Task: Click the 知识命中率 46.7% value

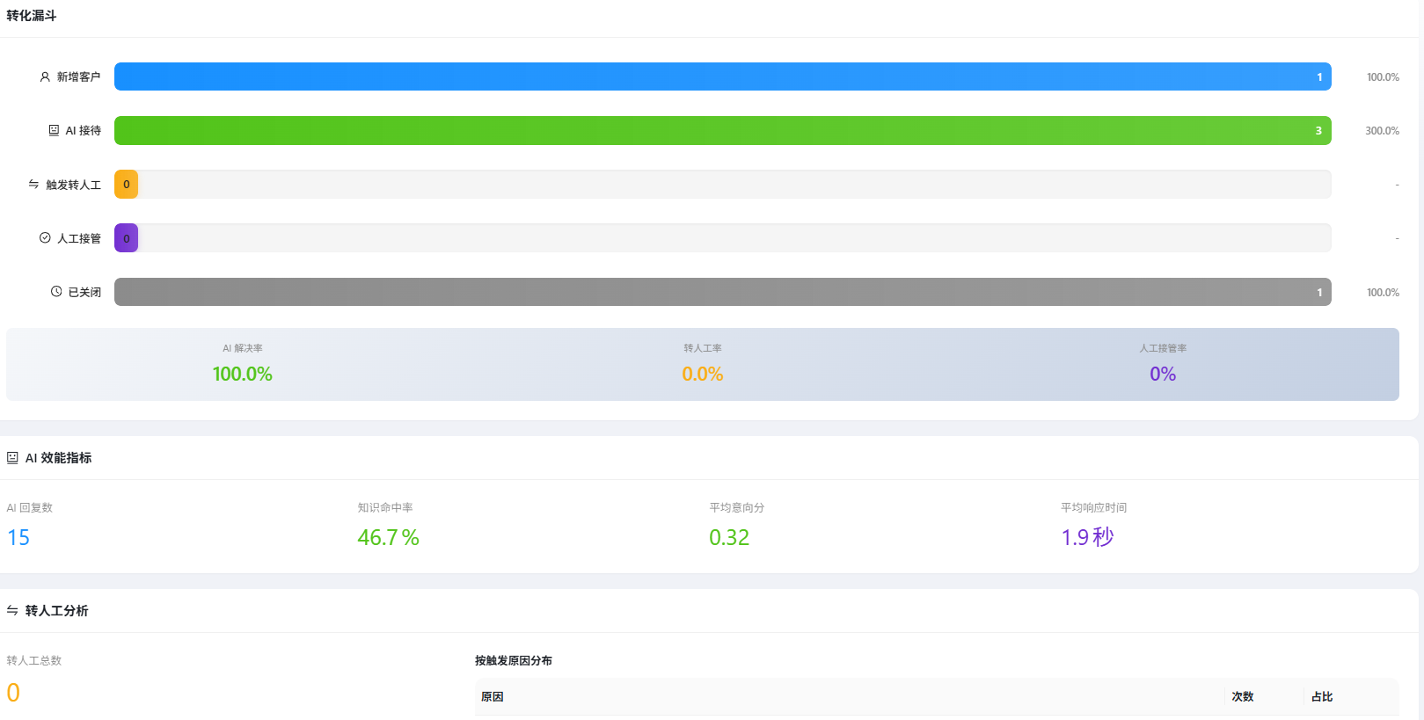Action: (388, 537)
